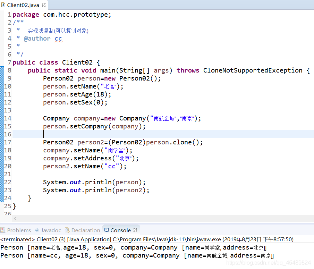The image size is (314, 269).
Task: Click 'setCompany' on line 15
Action: [x=89, y=126]
